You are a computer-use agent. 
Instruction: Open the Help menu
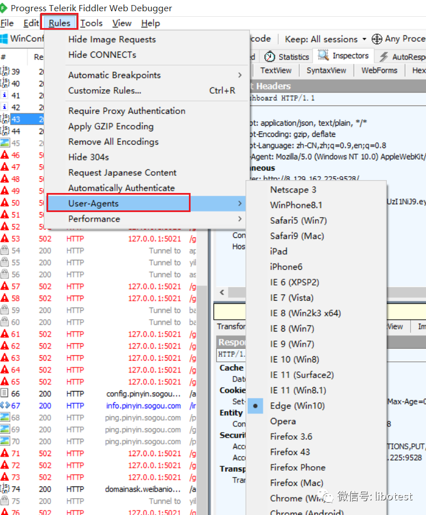coord(151,24)
